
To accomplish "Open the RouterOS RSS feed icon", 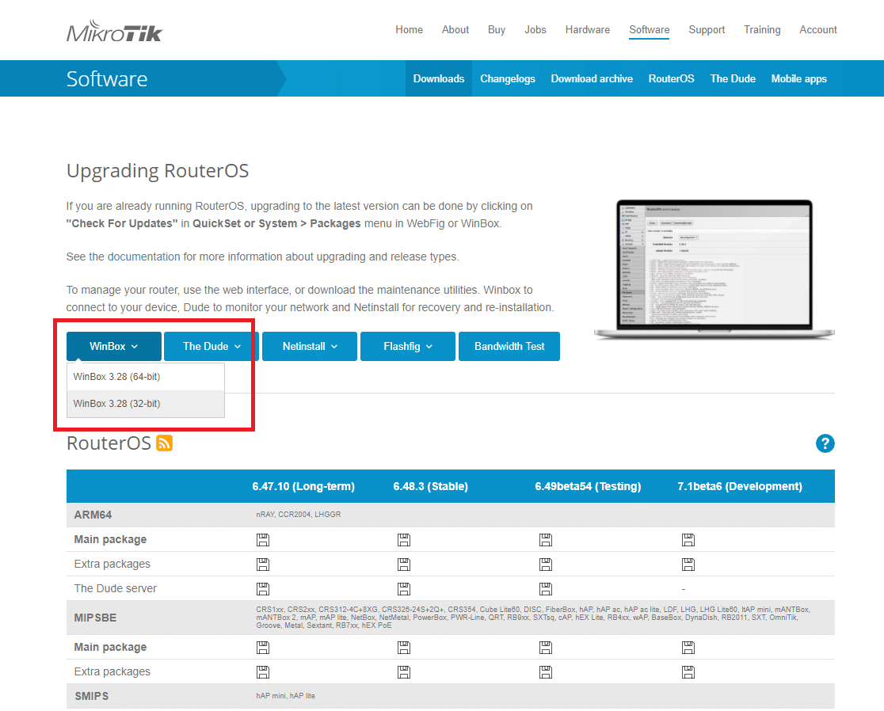I will click(x=164, y=443).
